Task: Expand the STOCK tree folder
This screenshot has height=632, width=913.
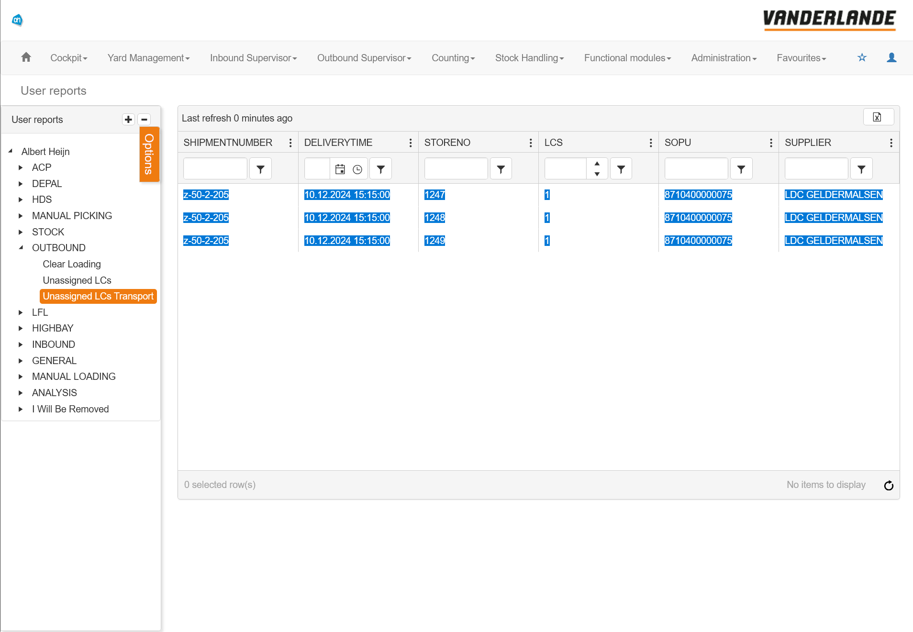Action: [x=21, y=232]
